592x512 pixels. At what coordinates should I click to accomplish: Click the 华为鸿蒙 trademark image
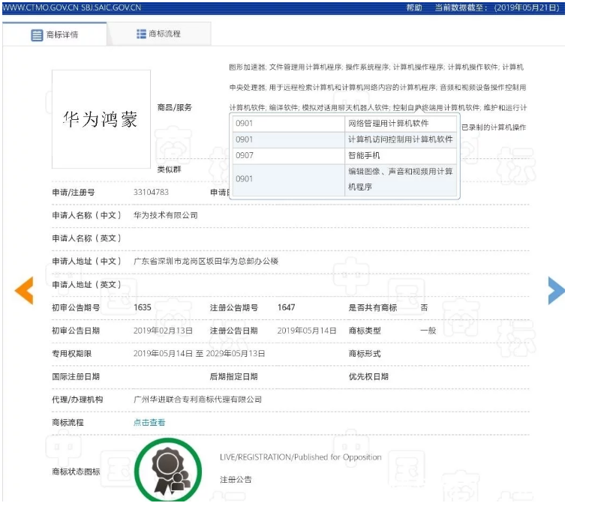click(101, 119)
